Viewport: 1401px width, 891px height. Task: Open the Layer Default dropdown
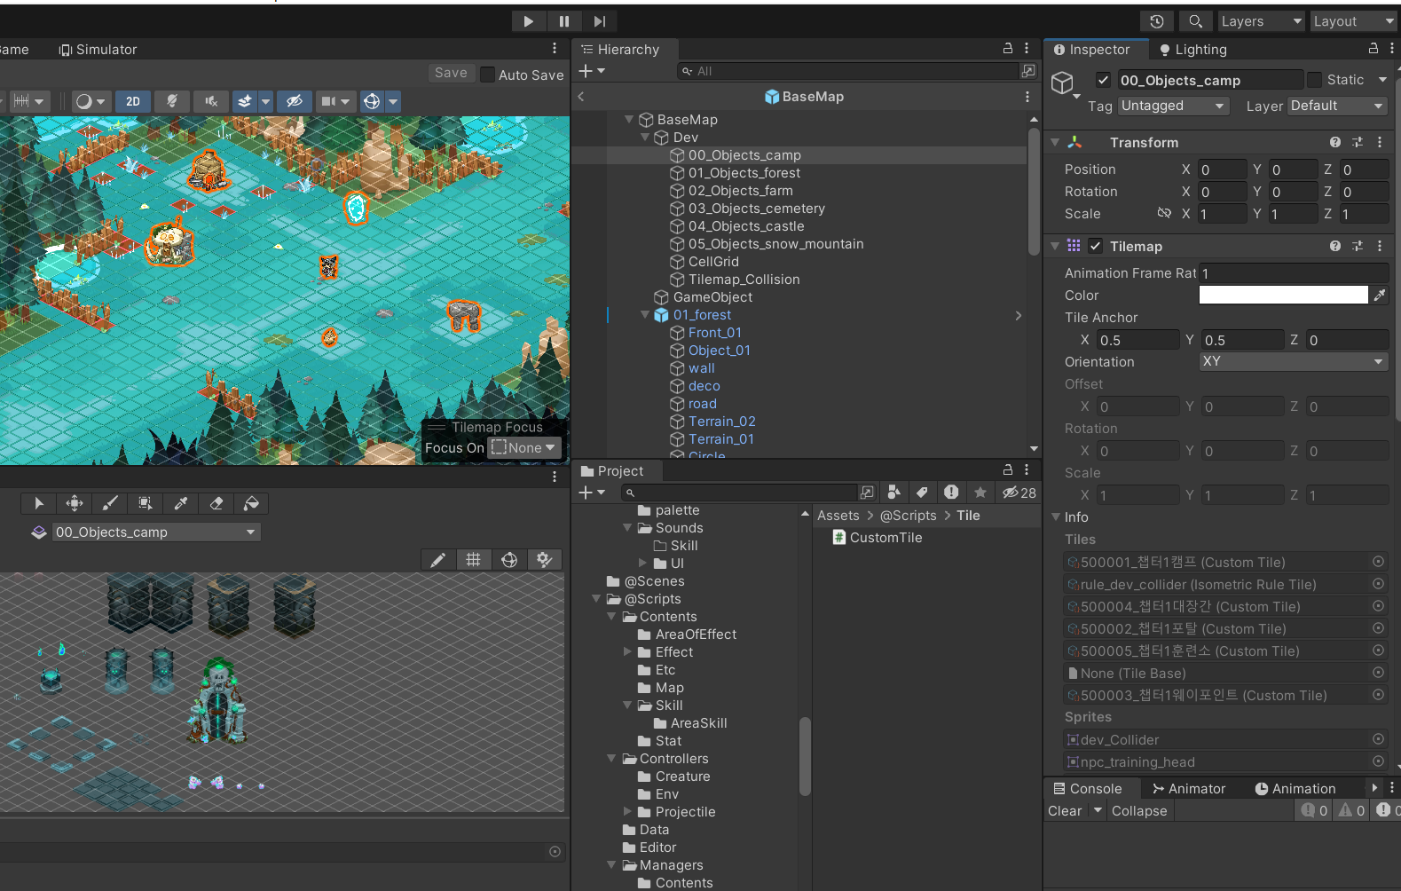pos(1337,106)
